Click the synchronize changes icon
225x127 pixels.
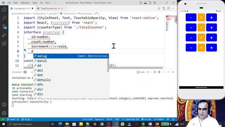18,119
